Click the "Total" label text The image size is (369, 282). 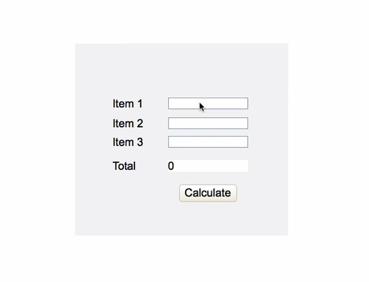point(124,166)
